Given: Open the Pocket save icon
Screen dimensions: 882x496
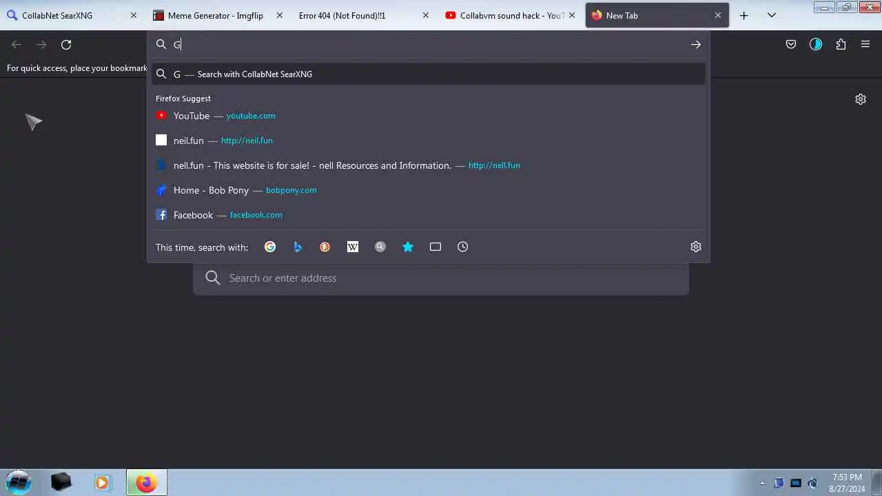Looking at the screenshot, I should (791, 45).
